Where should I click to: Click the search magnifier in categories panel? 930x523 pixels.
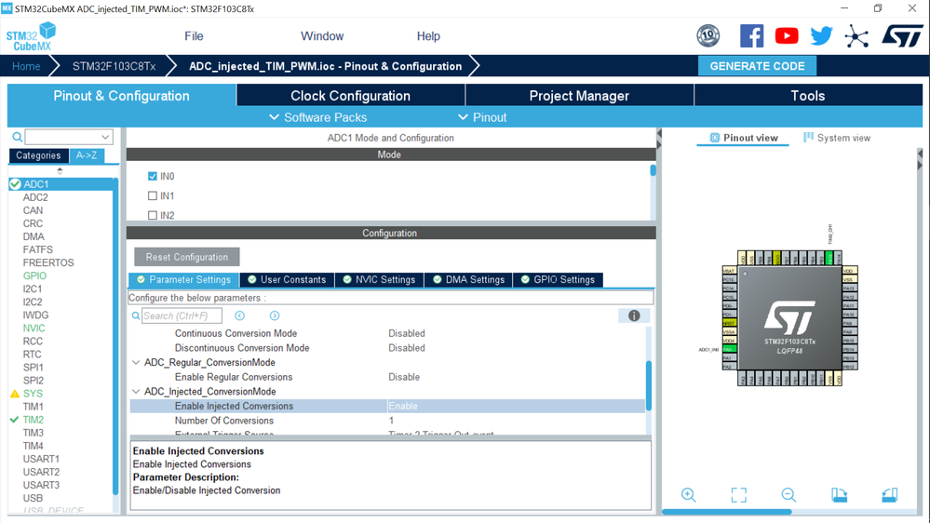[x=18, y=137]
